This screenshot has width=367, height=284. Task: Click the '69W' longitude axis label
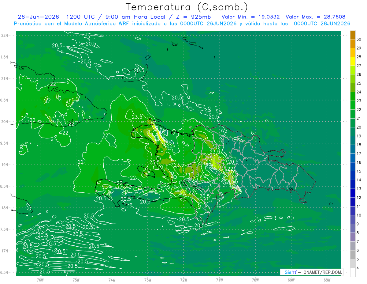[291, 280]
